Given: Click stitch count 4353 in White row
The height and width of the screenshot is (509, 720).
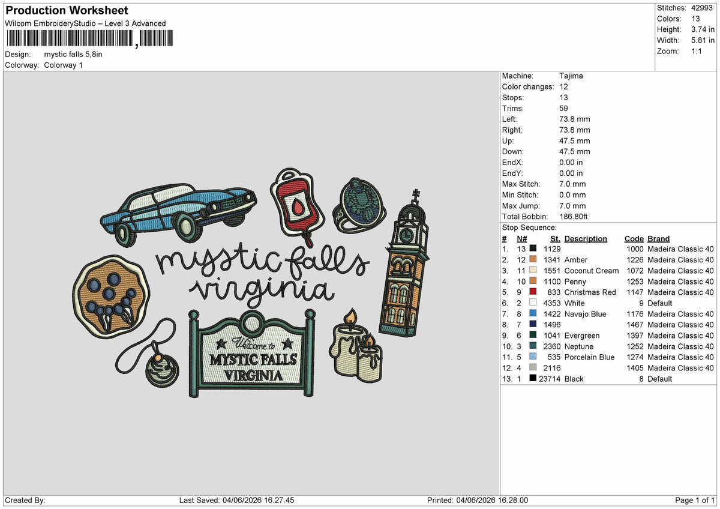Looking at the screenshot, I should 551,303.
